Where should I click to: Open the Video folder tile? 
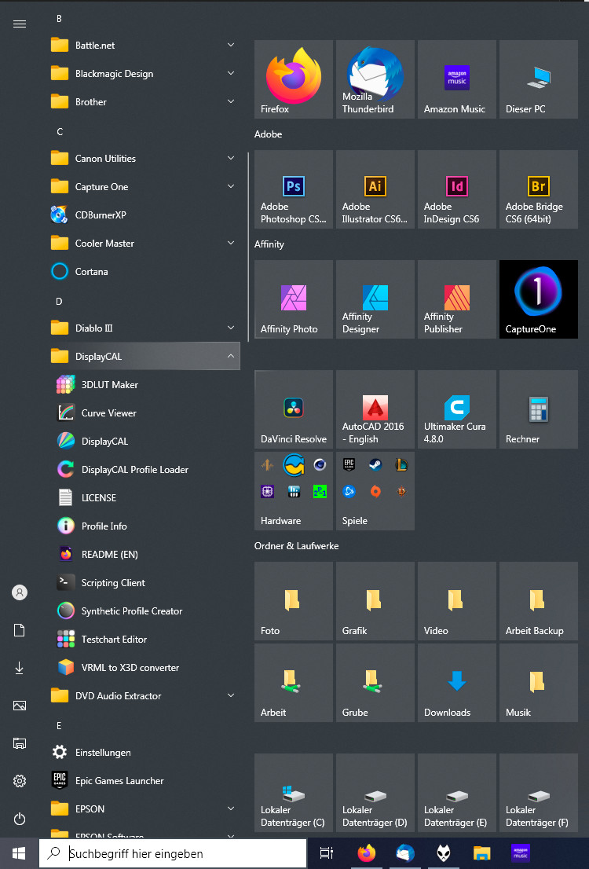[456, 601]
